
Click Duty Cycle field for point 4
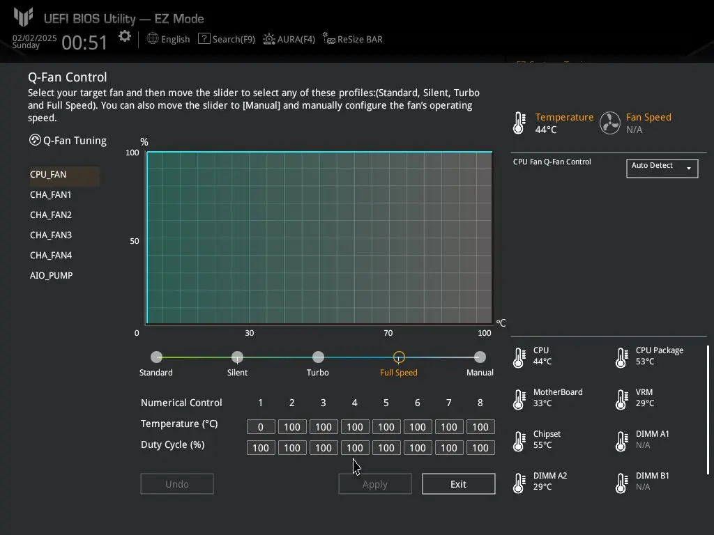(x=355, y=448)
